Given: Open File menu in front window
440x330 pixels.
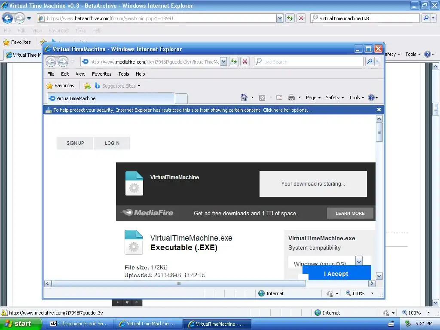Looking at the screenshot, I should [51, 74].
